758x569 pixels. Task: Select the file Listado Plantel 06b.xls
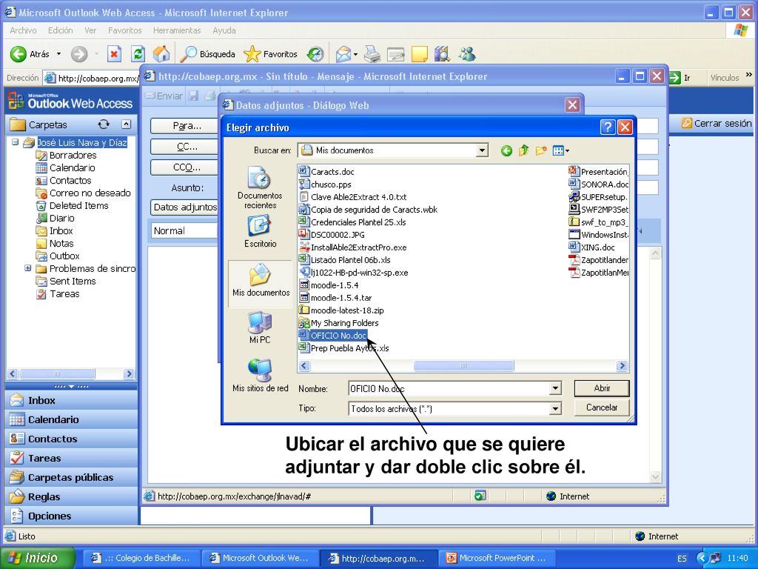click(345, 260)
